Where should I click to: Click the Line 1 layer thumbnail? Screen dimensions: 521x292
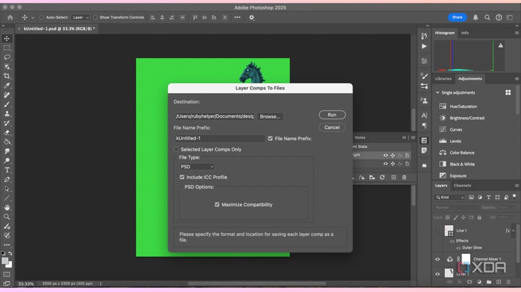[x=449, y=231]
